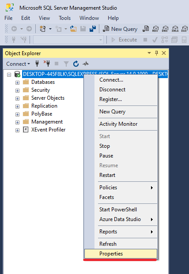This screenshot has height=274, width=189.
Task: Choose Register... in the context menu
Action: click(121, 99)
